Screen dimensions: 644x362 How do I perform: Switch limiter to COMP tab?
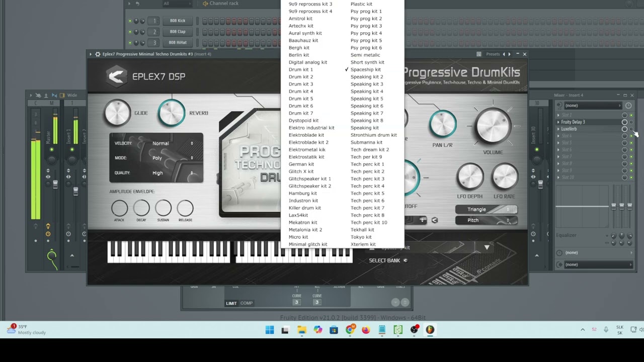click(x=247, y=303)
